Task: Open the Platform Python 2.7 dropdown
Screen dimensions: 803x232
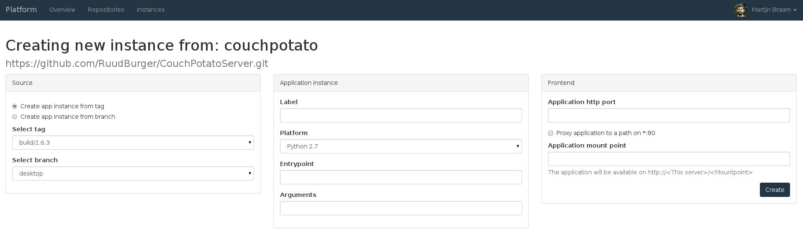Action: point(401,146)
